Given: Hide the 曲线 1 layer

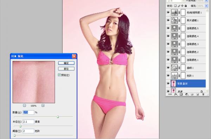Looking at the screenshot, I should (168, 68).
